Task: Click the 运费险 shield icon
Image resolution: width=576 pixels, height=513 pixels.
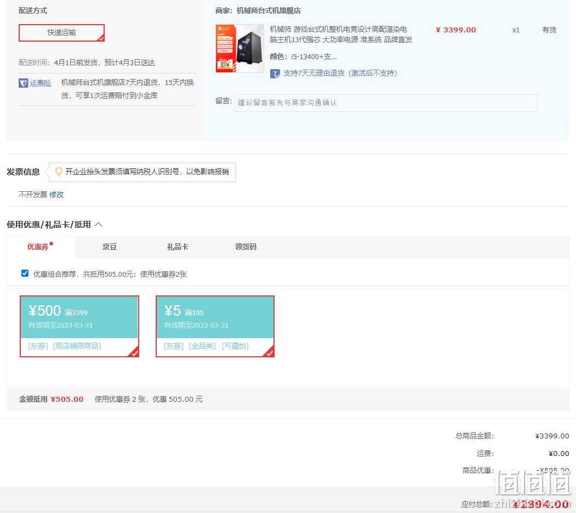Action: [x=23, y=83]
